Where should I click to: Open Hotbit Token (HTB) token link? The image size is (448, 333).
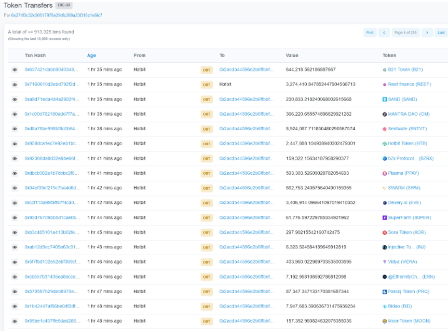tap(407, 143)
